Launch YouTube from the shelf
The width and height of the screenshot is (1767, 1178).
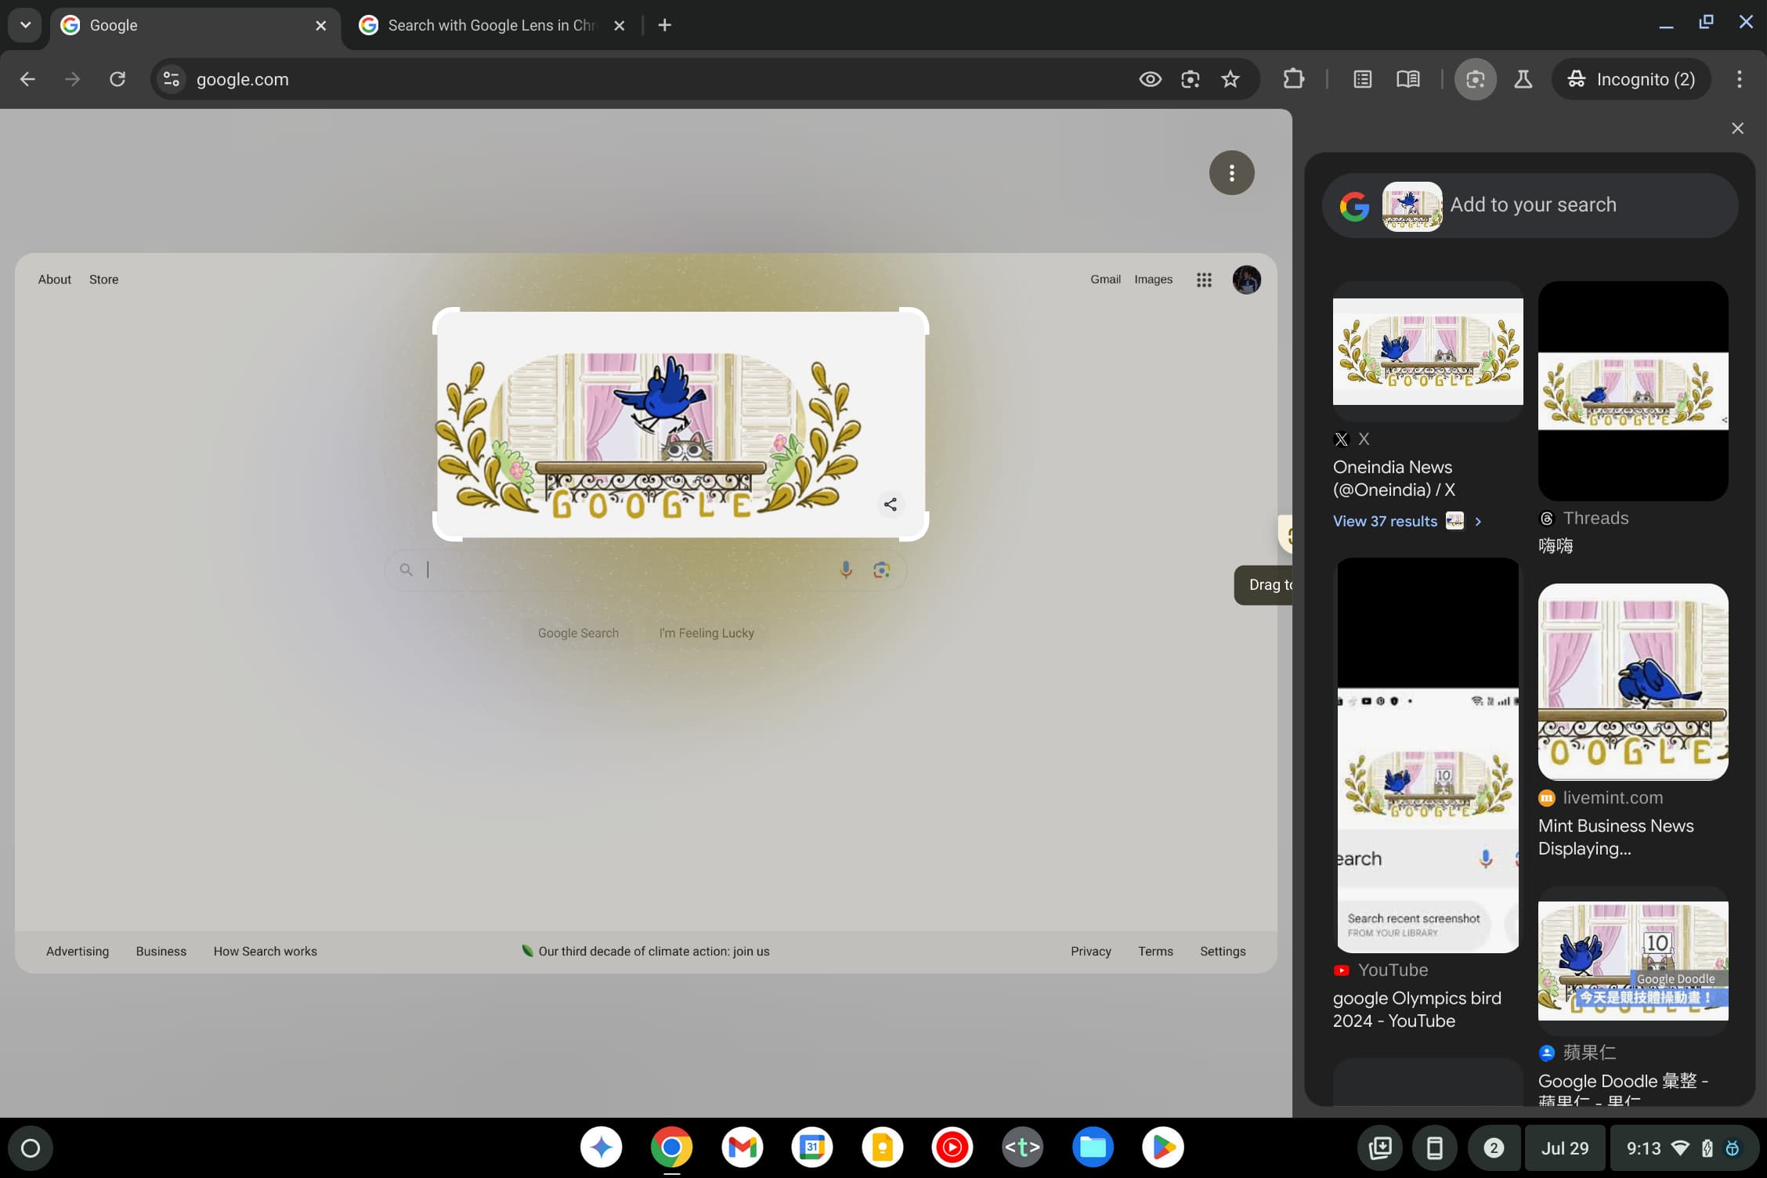[952, 1147]
